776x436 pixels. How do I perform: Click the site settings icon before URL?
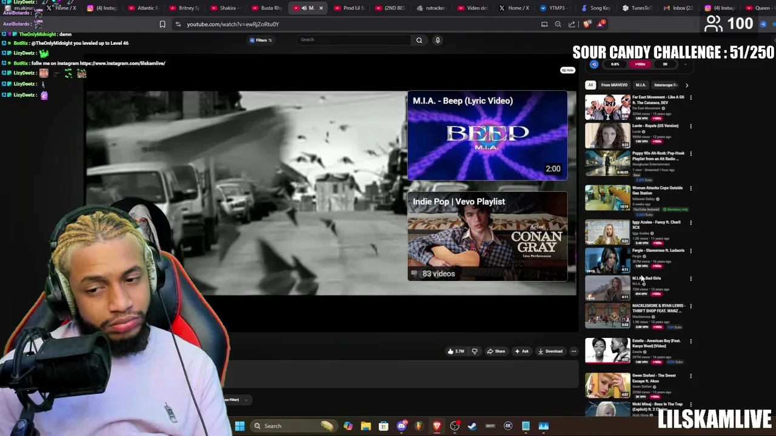tap(178, 24)
